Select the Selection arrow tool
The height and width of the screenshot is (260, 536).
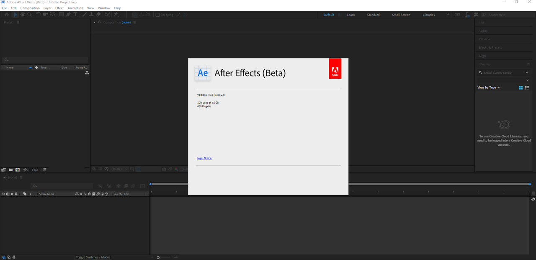point(15,15)
